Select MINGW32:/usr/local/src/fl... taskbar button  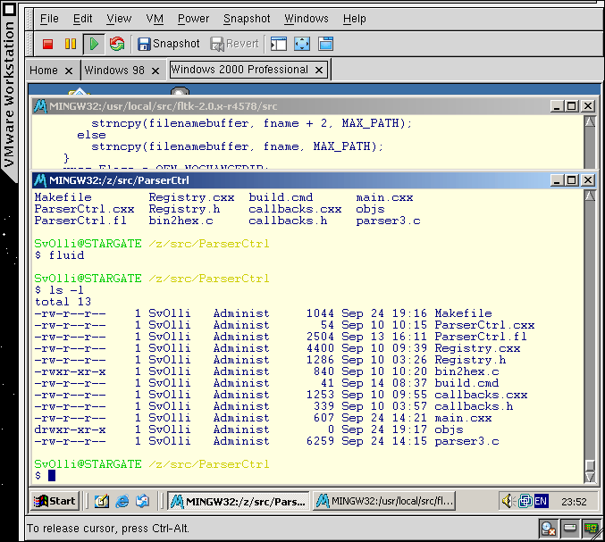(x=384, y=501)
